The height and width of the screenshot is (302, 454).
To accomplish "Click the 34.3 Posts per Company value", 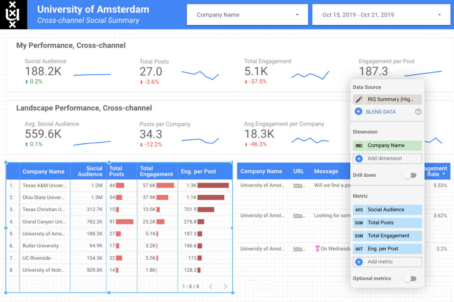I will [x=151, y=134].
